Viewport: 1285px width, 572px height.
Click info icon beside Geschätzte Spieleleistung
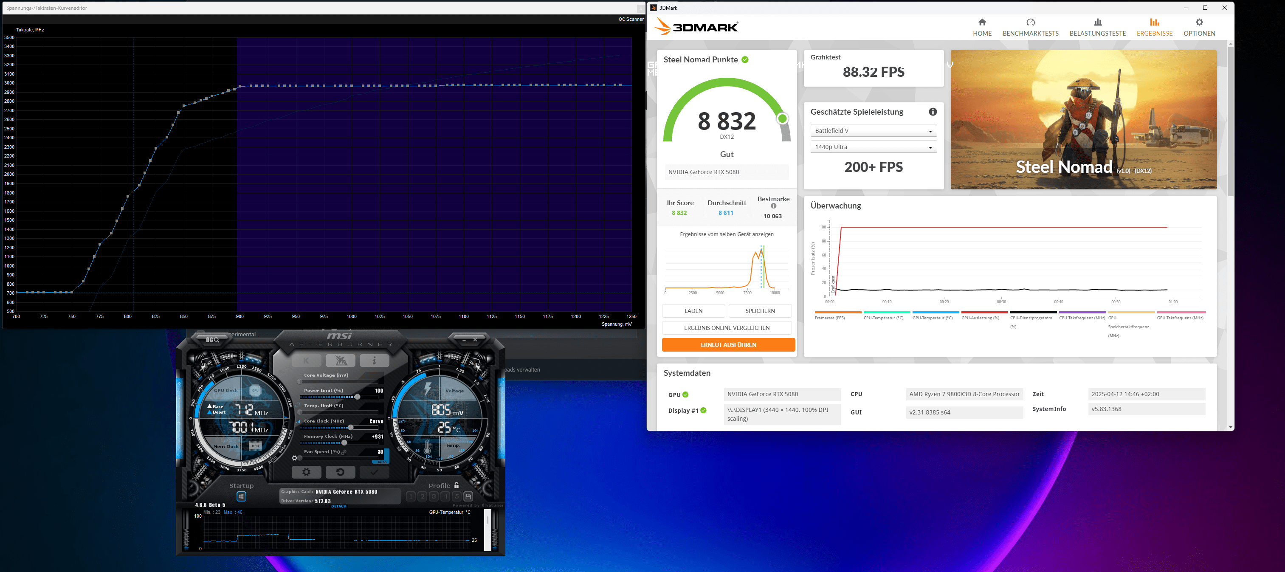933,112
